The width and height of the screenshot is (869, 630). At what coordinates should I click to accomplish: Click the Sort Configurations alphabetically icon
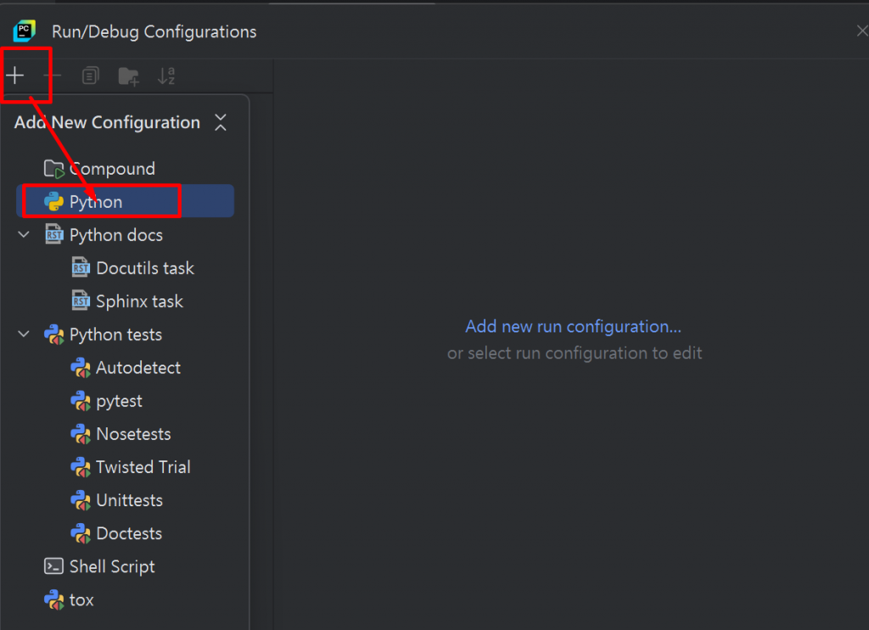[166, 75]
